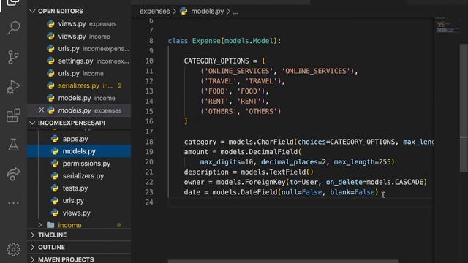Viewport: 468px width, 263px height.
Task: Open serializers.py in the file tree
Action: (x=79, y=176)
